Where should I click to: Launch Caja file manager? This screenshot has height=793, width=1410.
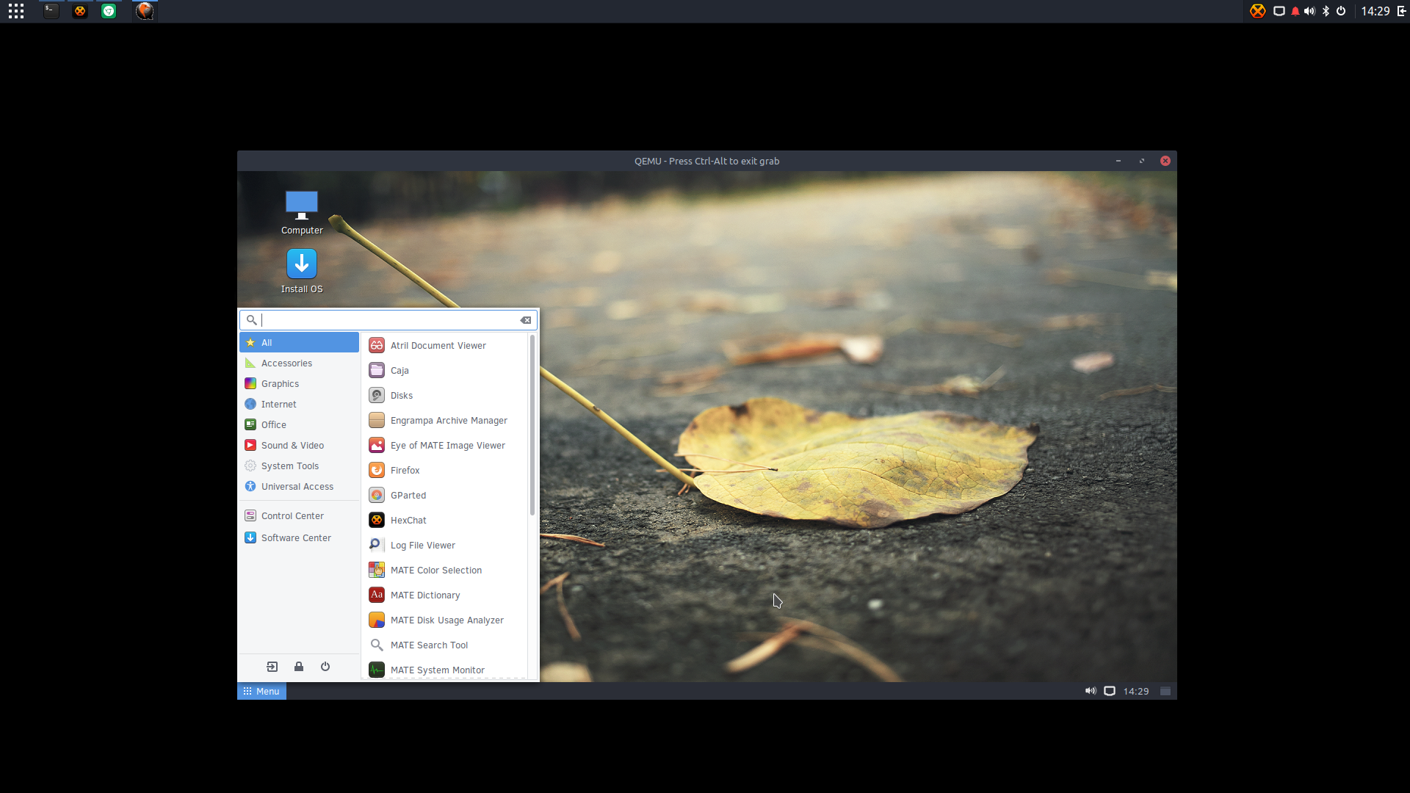[445, 371]
